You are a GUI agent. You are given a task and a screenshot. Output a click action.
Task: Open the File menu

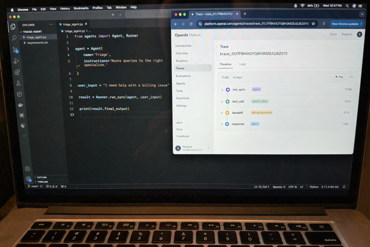pos(34,9)
